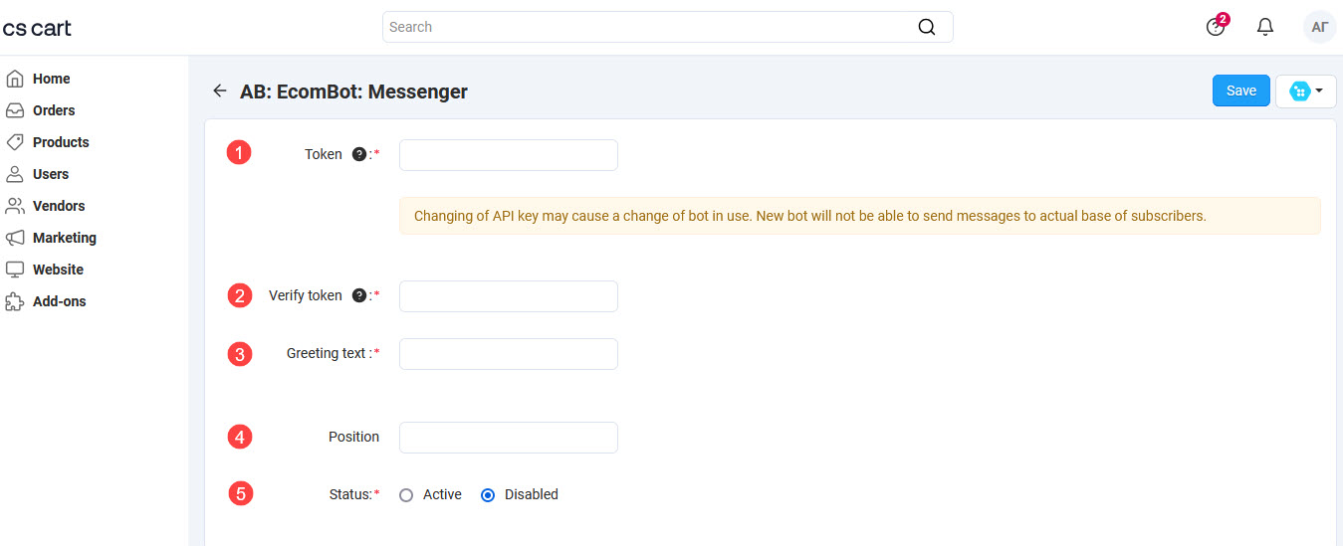Click the search magnifier icon
1343x546 pixels.
927,27
